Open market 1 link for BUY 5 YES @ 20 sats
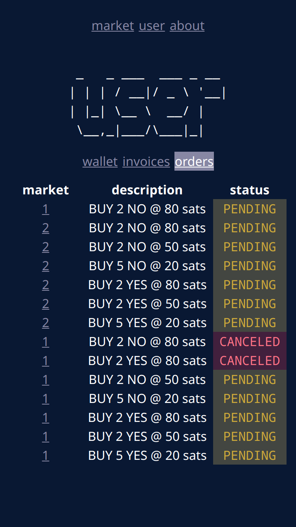The image size is (296, 527). click(46, 455)
